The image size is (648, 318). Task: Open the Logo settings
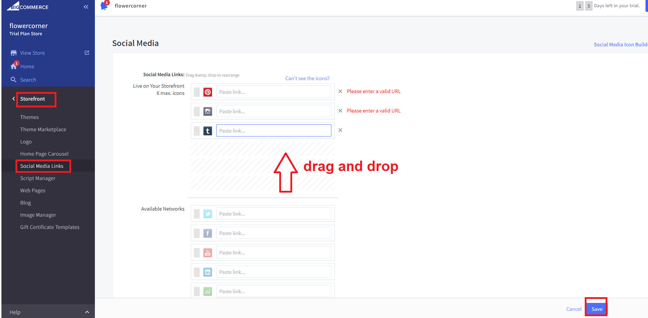pos(26,142)
